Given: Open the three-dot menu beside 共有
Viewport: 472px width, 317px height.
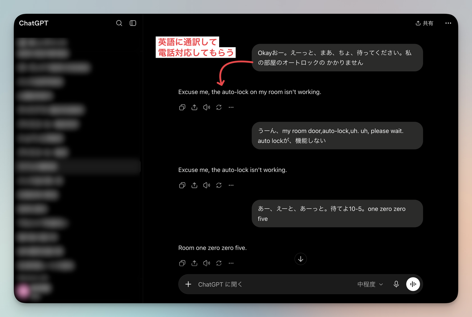Looking at the screenshot, I should pos(448,23).
